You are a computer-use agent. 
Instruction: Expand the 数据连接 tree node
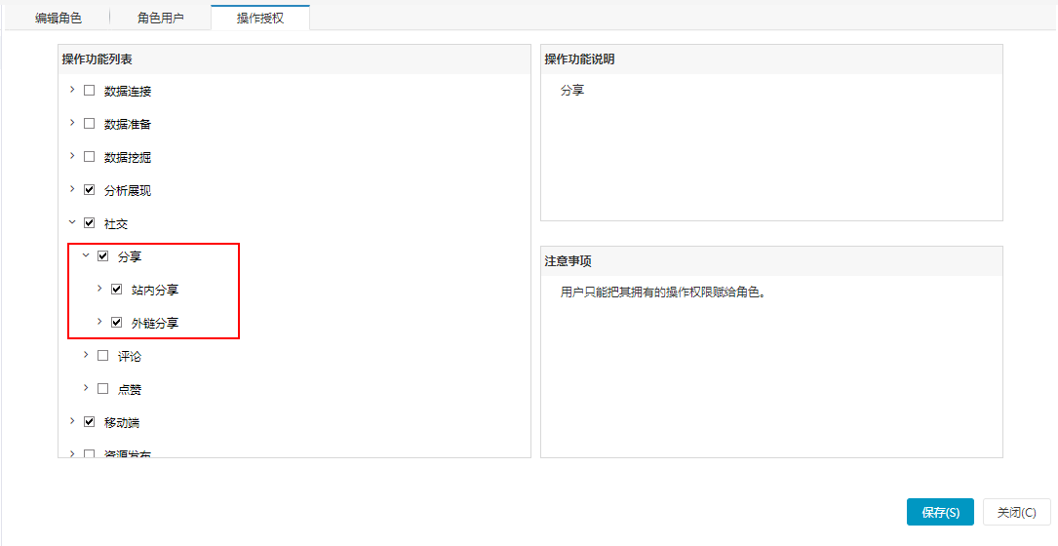pos(72,90)
